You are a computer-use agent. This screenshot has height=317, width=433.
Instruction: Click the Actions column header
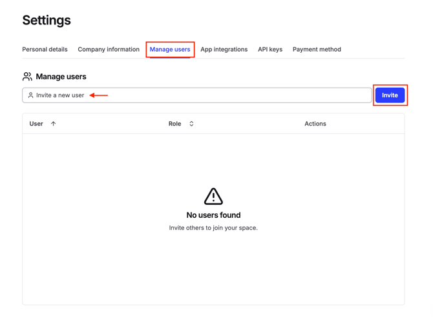[315, 124]
